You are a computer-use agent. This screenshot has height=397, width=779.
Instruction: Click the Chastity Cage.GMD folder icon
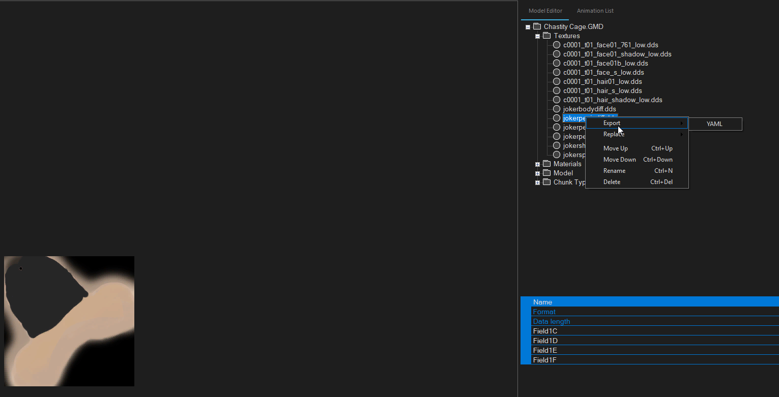tap(537, 26)
